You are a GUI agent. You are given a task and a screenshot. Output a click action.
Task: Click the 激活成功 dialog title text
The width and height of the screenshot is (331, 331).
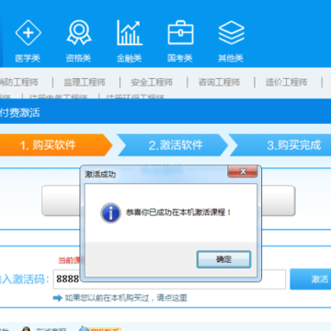[100, 175]
